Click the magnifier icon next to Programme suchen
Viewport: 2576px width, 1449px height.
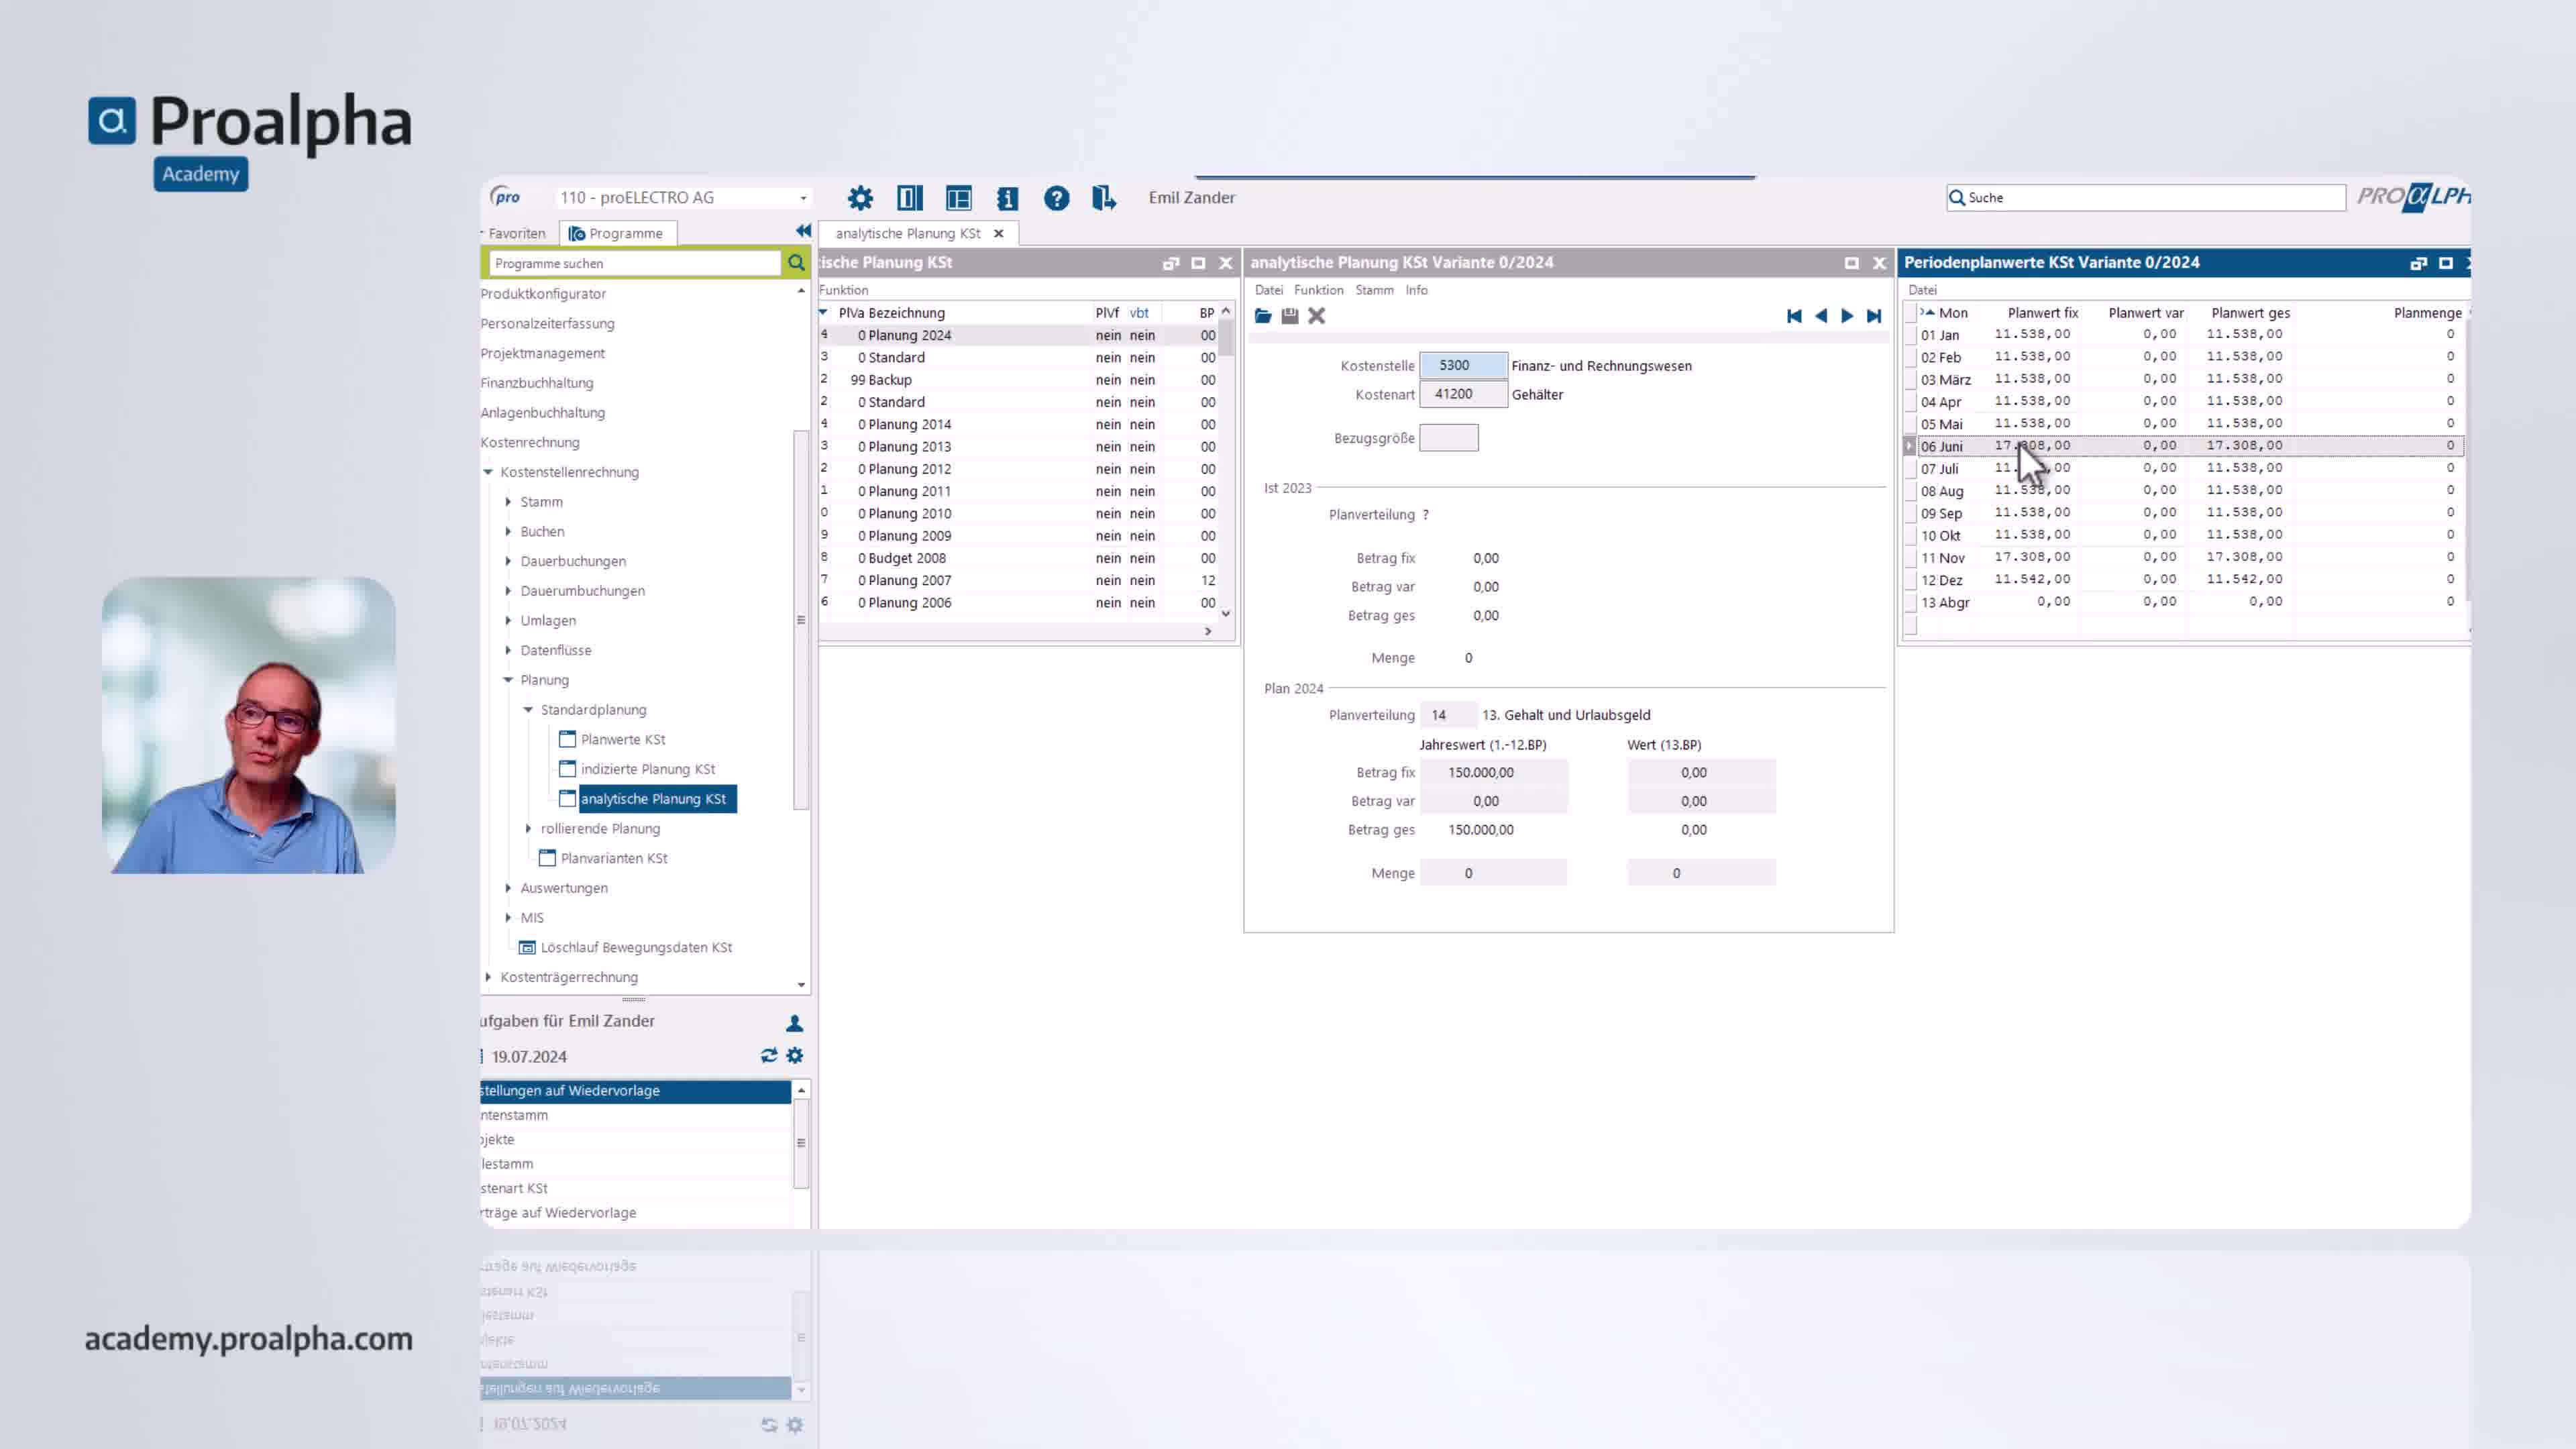[x=796, y=263]
